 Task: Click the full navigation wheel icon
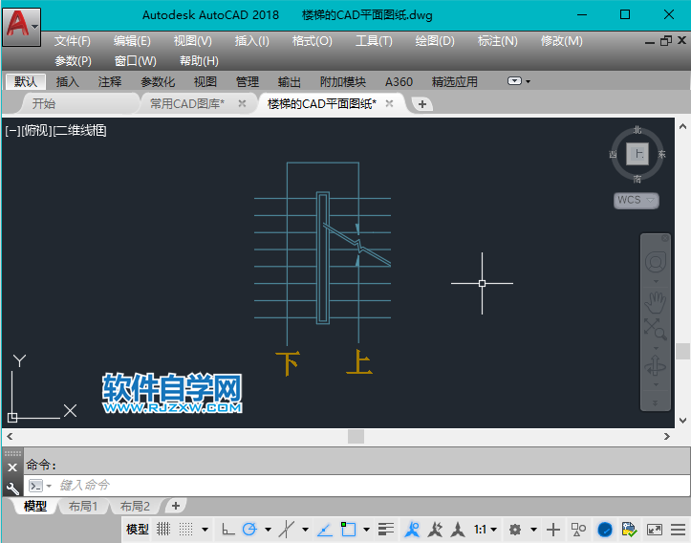(656, 263)
